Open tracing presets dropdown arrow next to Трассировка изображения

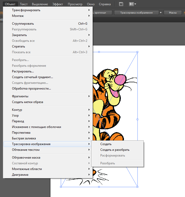(161, 12)
